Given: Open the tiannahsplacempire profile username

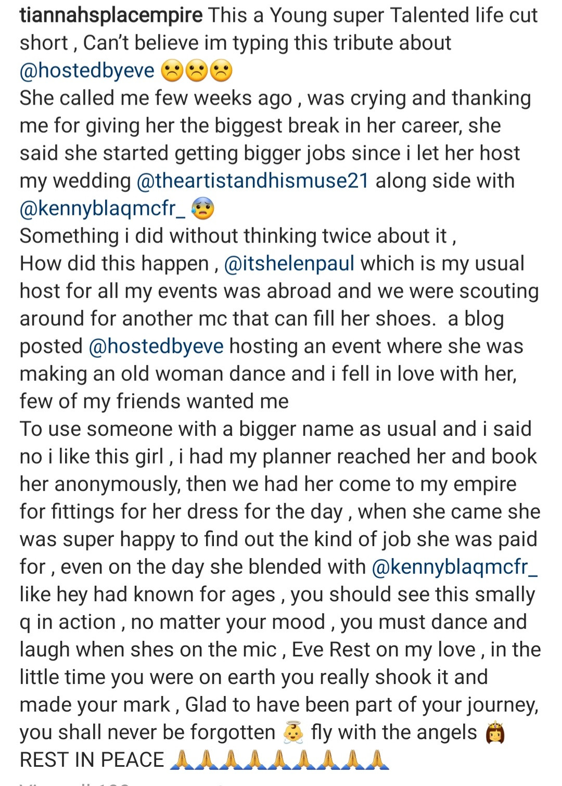Looking at the screenshot, I should coord(111,16).
